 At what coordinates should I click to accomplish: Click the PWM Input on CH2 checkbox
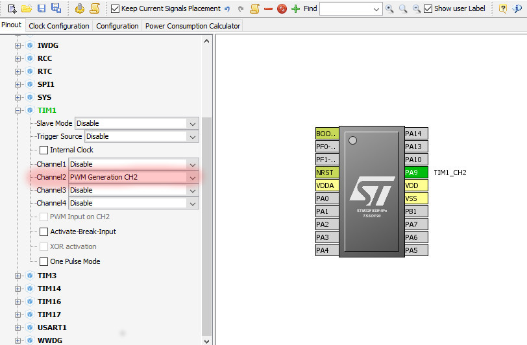(43, 217)
